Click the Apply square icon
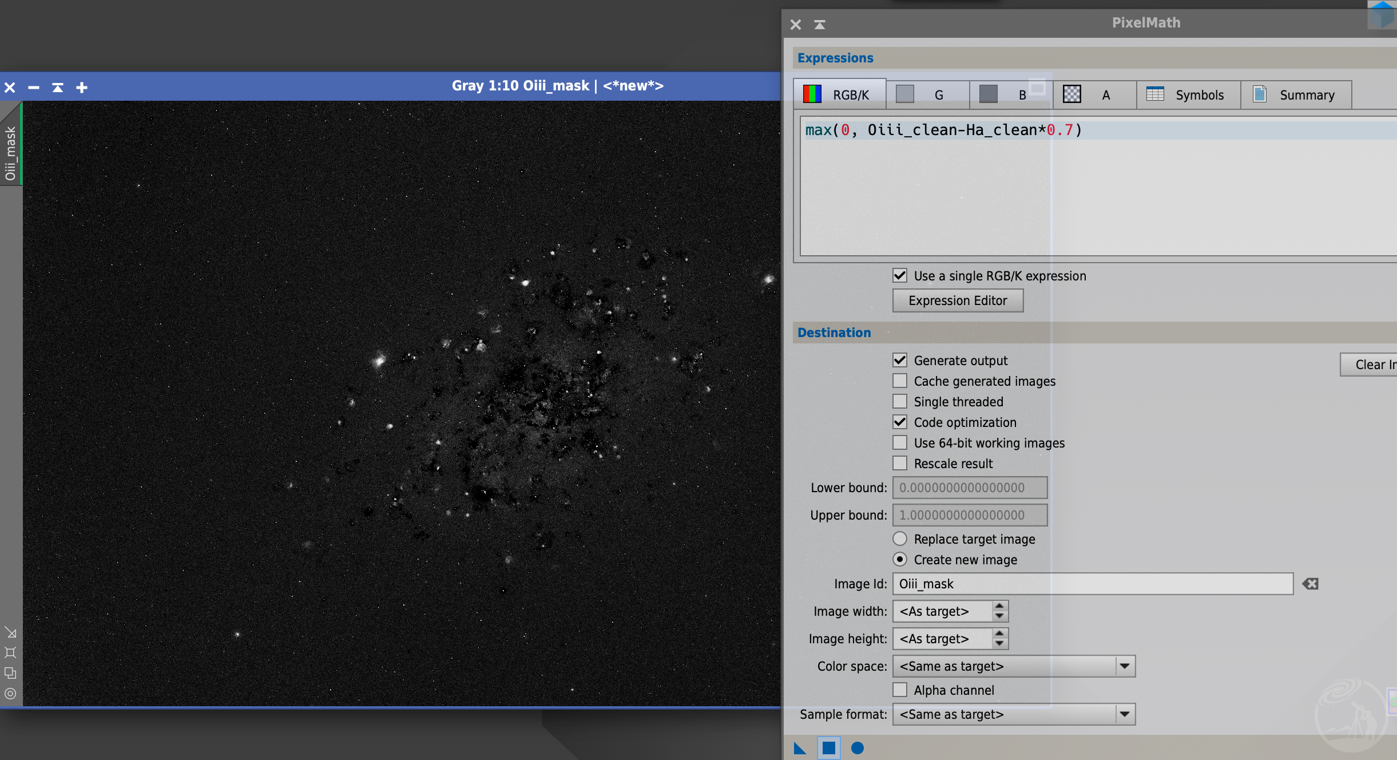 click(x=828, y=748)
